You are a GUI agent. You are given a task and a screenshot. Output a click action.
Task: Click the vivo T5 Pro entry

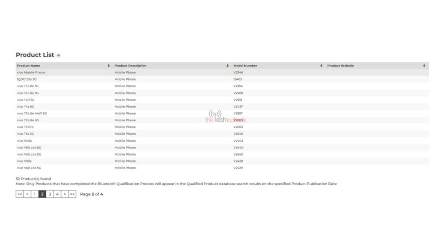pyautogui.click(x=25, y=127)
